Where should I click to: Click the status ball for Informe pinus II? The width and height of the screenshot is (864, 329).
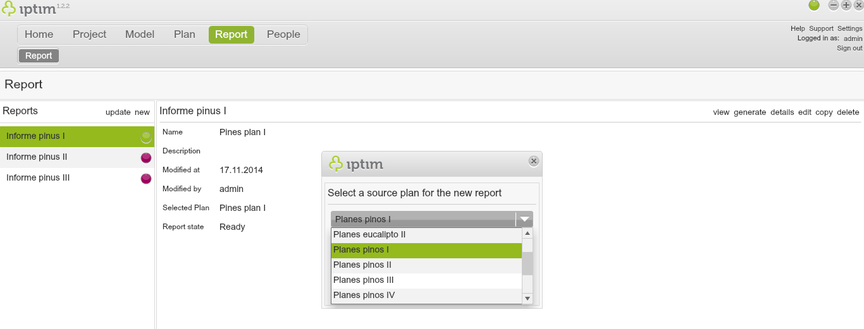pos(146,157)
